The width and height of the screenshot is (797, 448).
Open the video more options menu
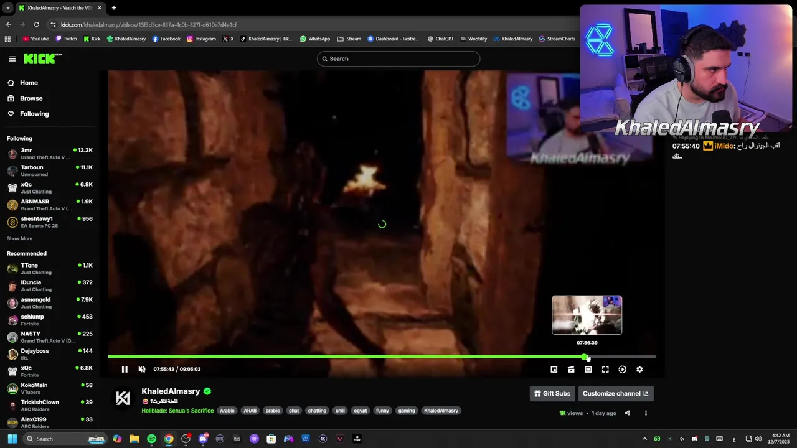coord(646,413)
